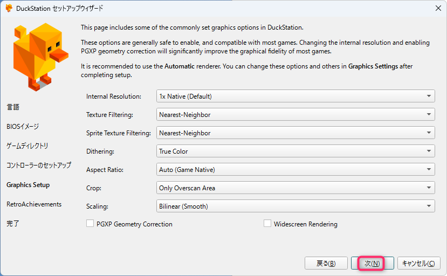Click the DuckStation title bar icon
Viewport: 447px width, 276px height.
point(9,8)
